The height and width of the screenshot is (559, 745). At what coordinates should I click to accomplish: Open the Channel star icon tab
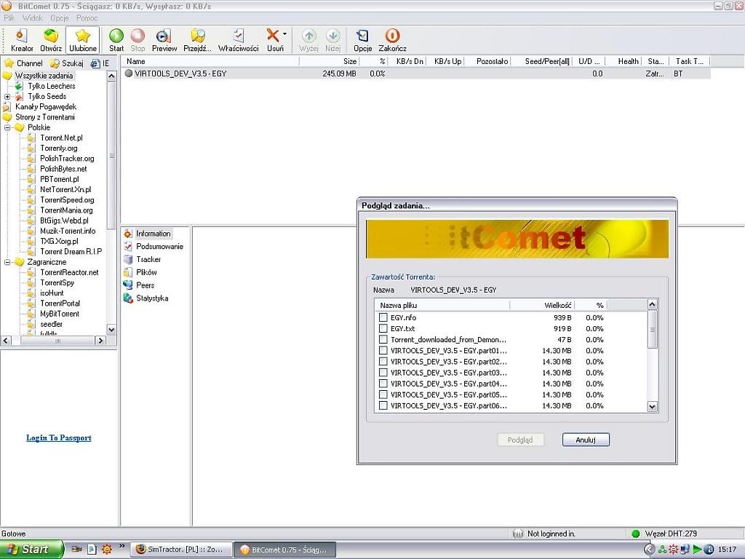coord(23,63)
